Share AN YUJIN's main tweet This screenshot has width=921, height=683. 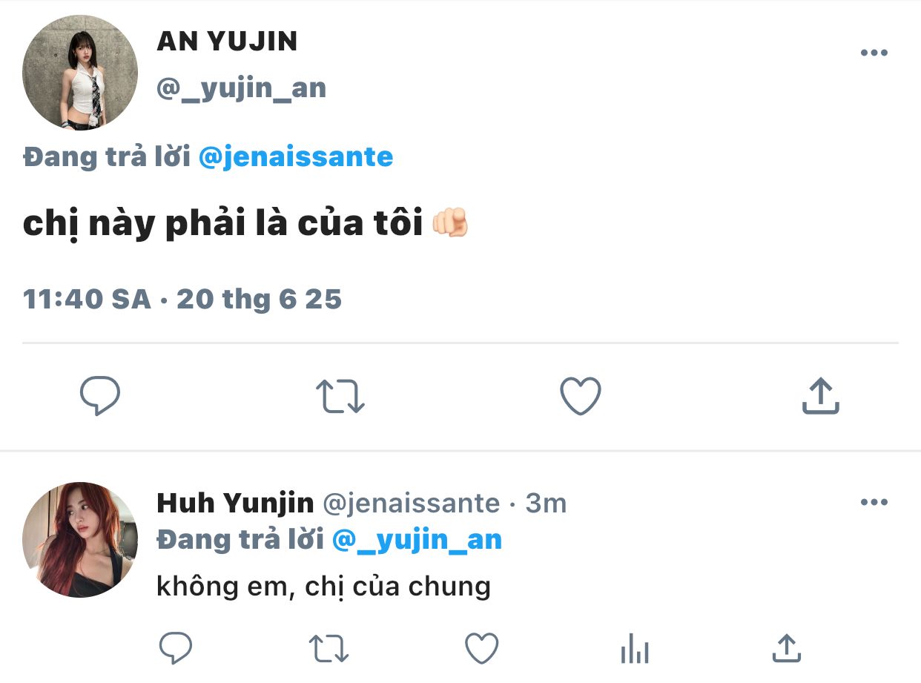coord(820,395)
